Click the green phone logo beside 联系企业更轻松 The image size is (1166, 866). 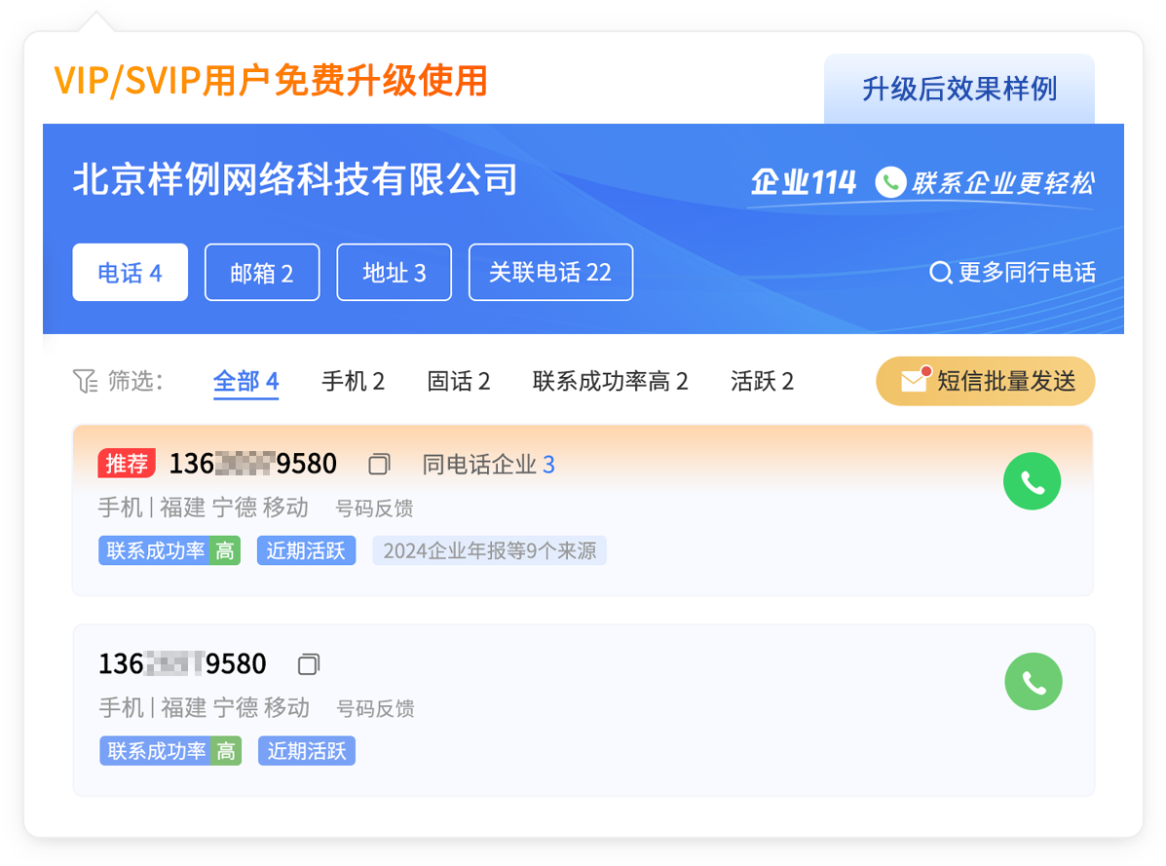pos(889,182)
